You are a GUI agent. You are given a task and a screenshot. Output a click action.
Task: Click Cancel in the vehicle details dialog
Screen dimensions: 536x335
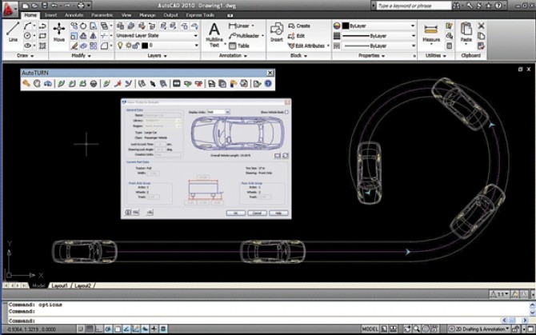257,213
